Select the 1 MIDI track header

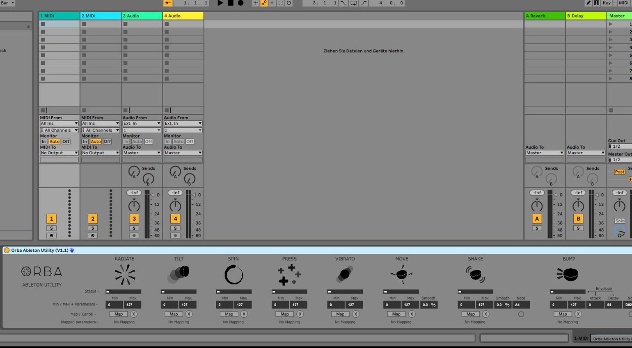59,16
